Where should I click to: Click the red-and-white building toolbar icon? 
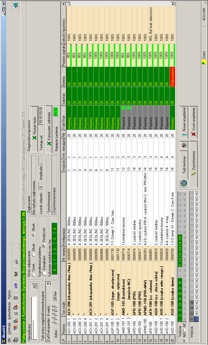coord(16,308)
